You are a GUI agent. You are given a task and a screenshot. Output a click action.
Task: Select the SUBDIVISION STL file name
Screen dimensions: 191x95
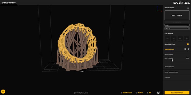tap(169, 49)
